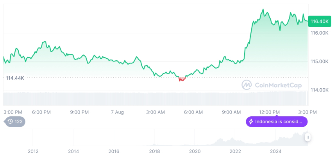Click the 122 events badge count
Screen dimensions: 336x156
click(18, 121)
